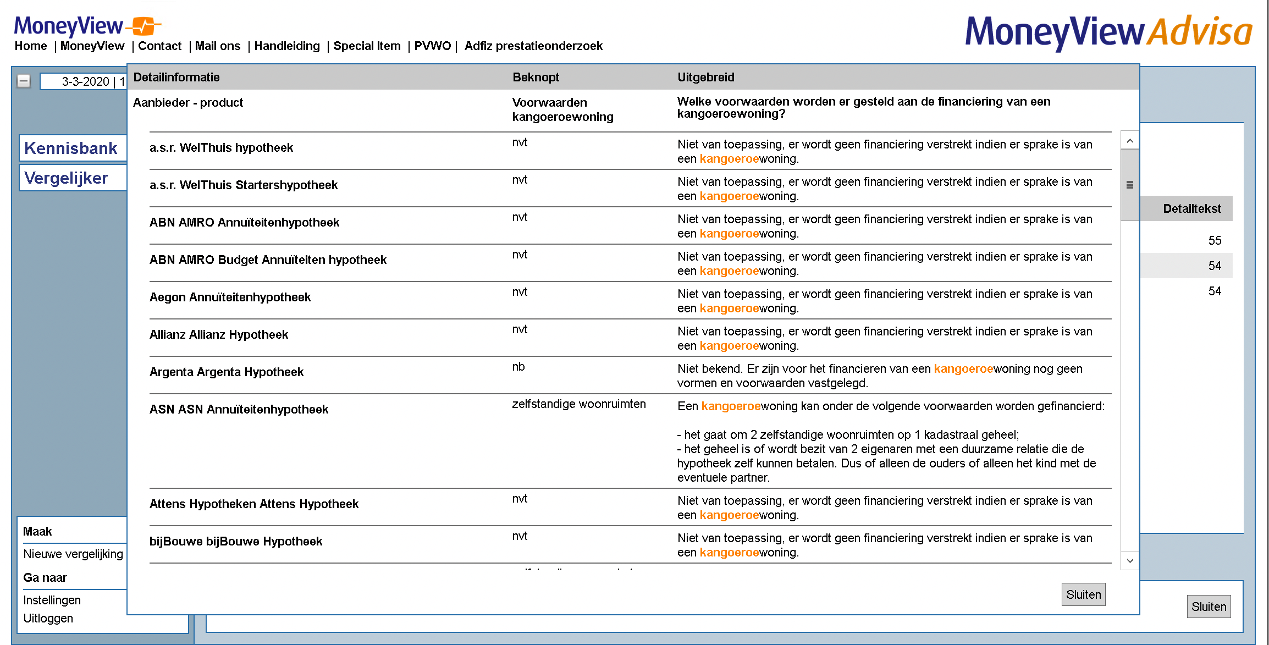
Task: Click Uitloggen to log out
Action: point(48,618)
